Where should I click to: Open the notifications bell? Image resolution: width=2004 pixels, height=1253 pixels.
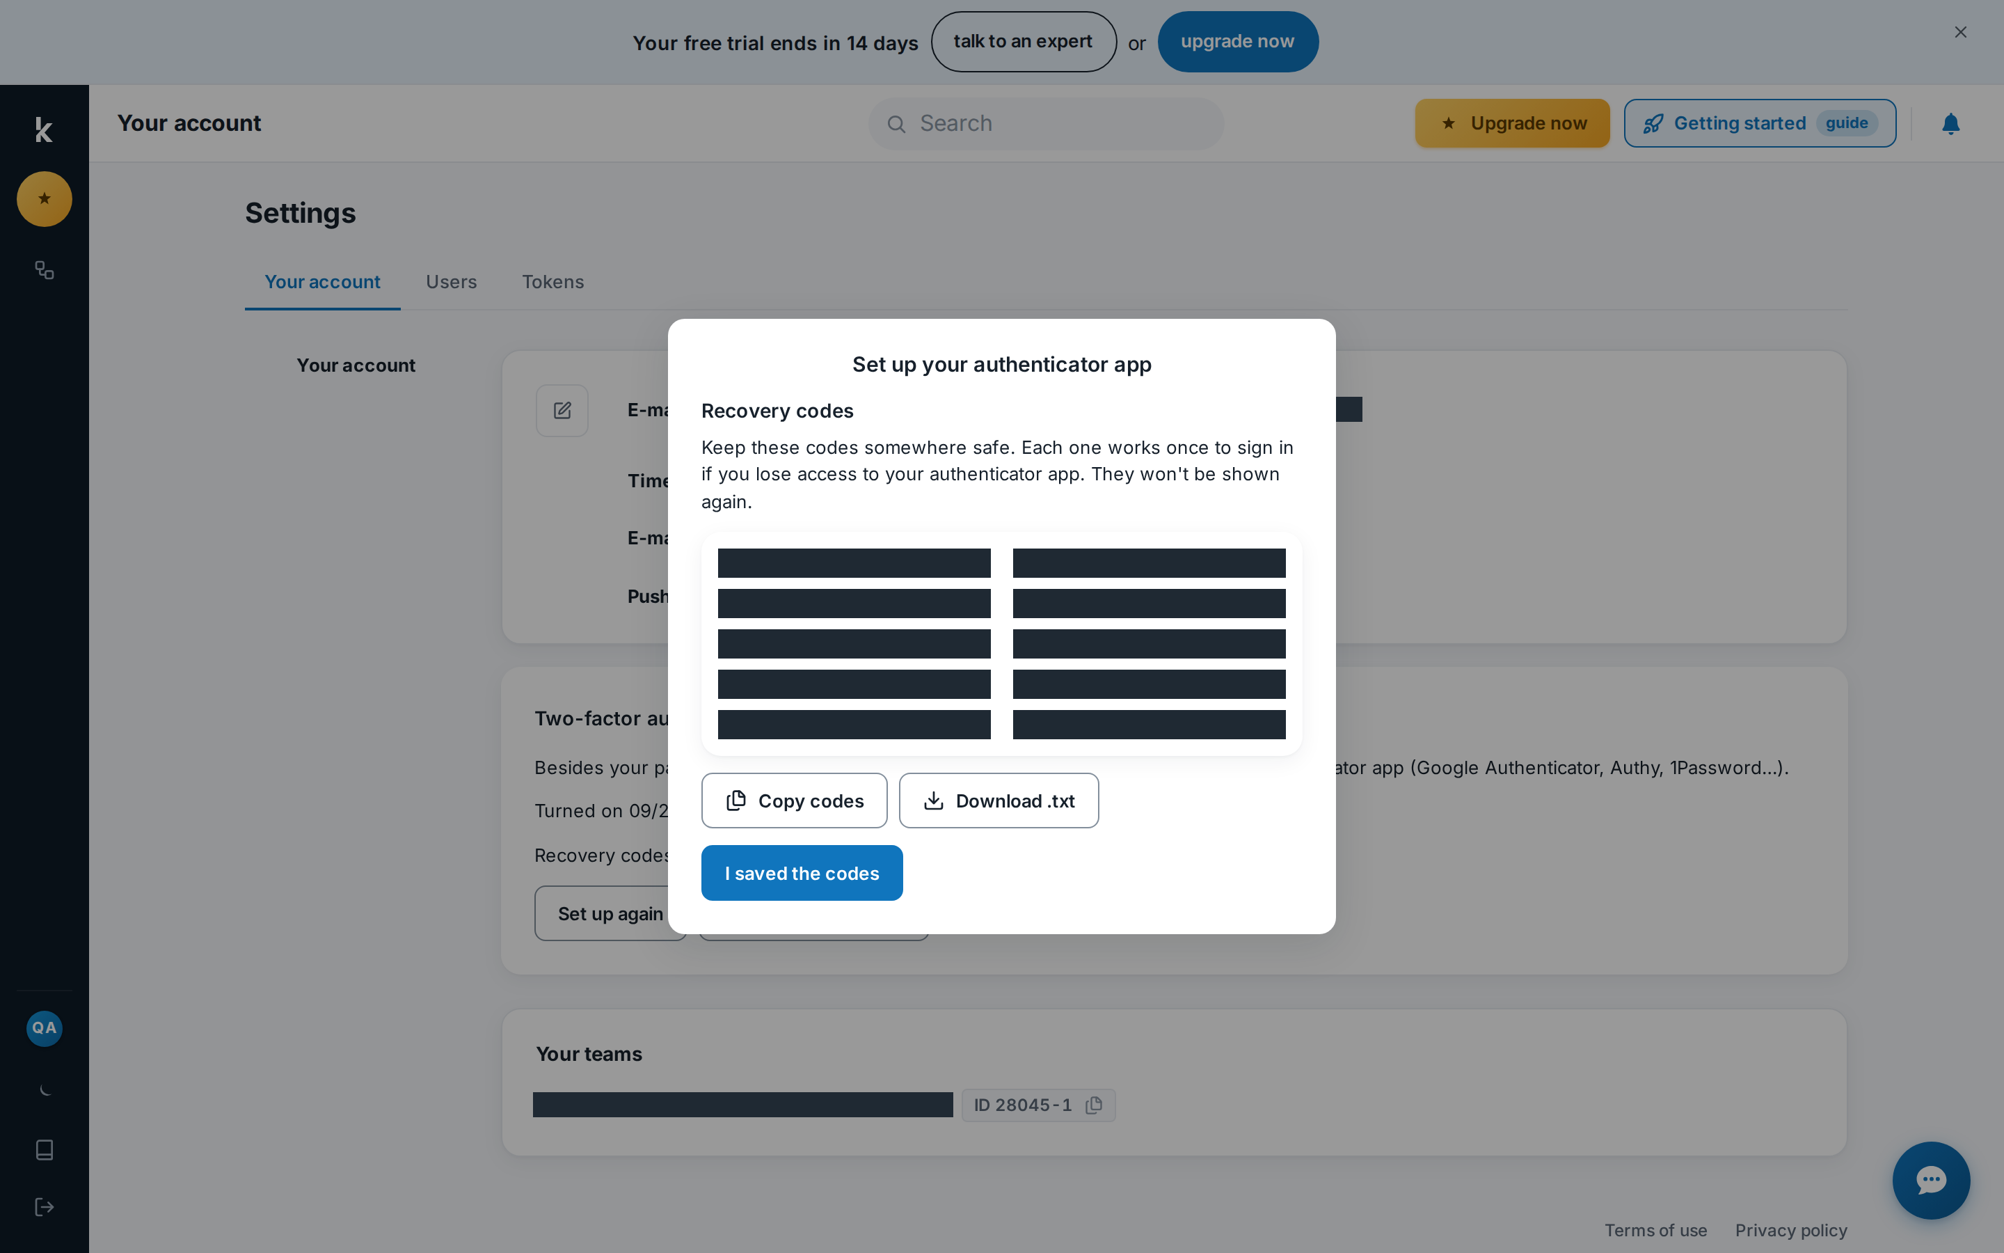tap(1950, 123)
